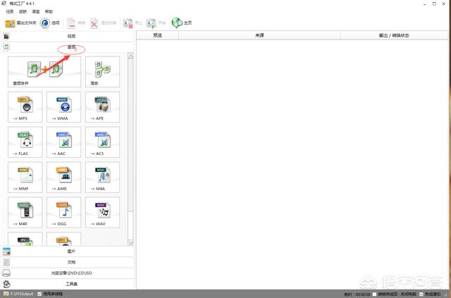Open the Task (任务) menu

[x=10, y=12]
